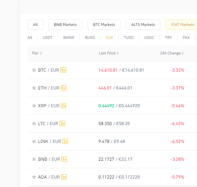The image size is (197, 187).
Task: Click the 3x margin badge on XRP / EUR
Action: pyautogui.click(x=63, y=106)
